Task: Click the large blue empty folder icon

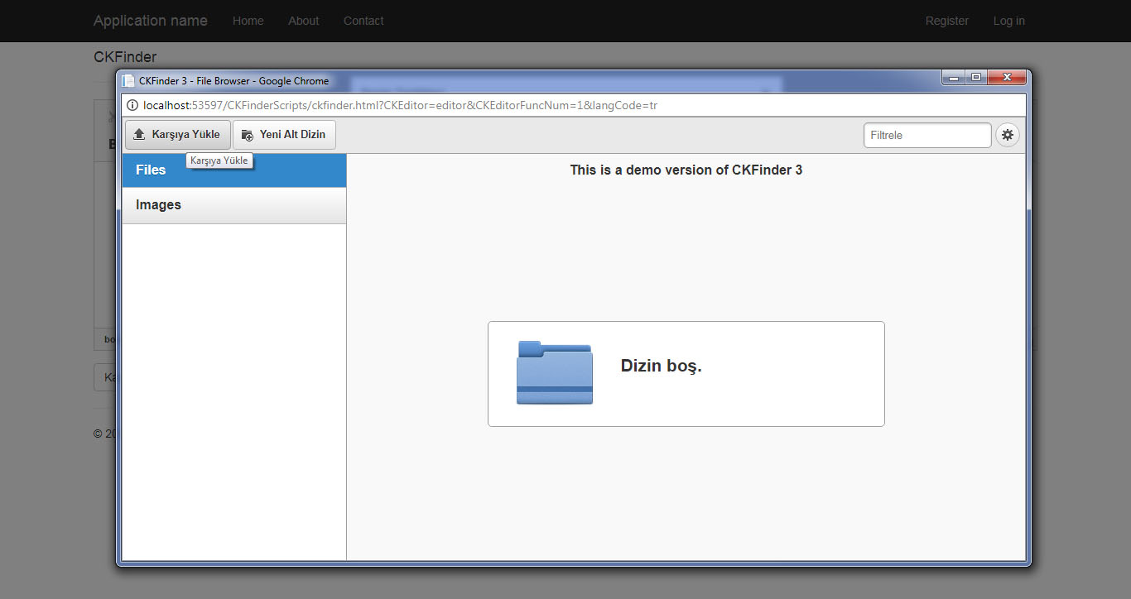Action: pos(554,373)
